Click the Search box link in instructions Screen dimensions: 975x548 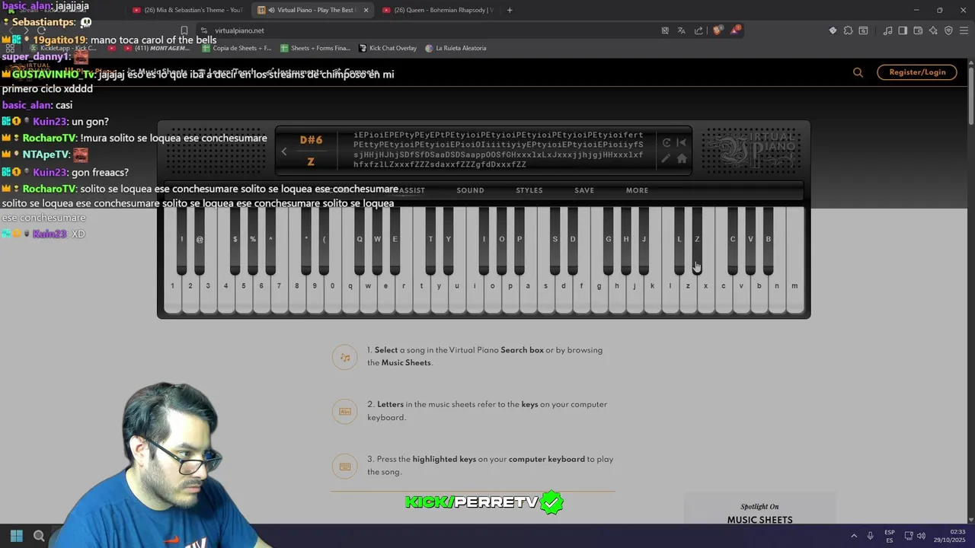click(x=522, y=350)
